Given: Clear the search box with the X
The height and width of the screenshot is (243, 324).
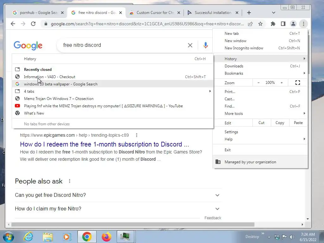Looking at the screenshot, I should [190, 45].
